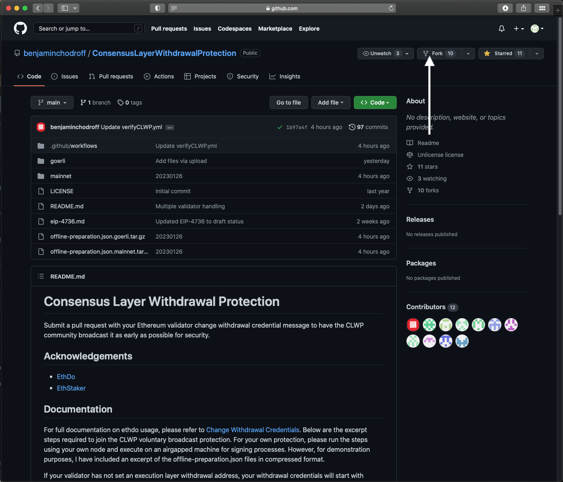Open user avatar profile menu
This screenshot has height=482, width=563.
click(537, 29)
